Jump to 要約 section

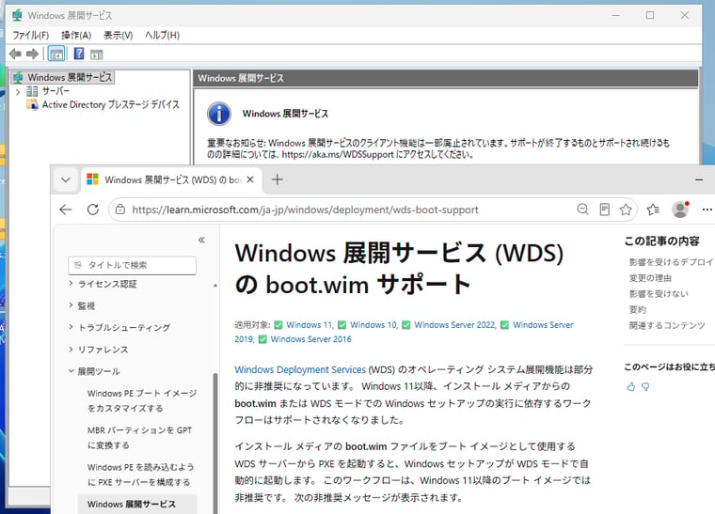click(x=638, y=309)
